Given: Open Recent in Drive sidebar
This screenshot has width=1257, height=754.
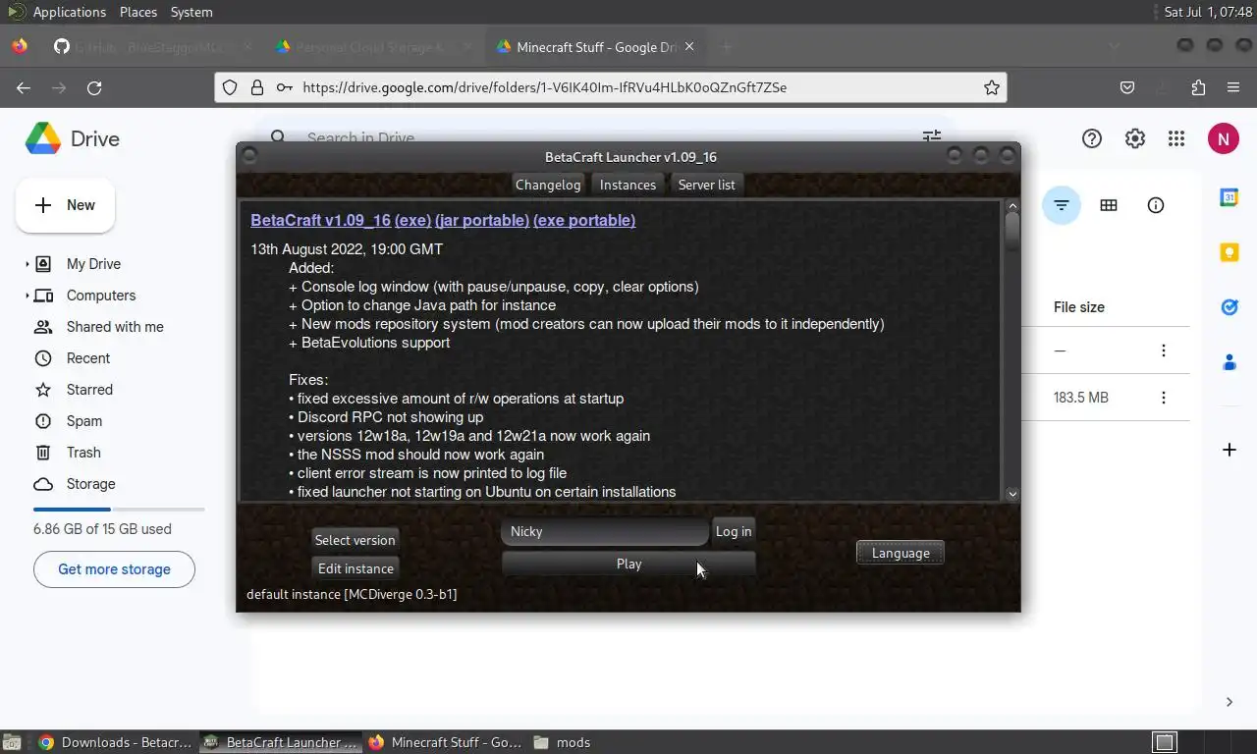Looking at the screenshot, I should [88, 358].
